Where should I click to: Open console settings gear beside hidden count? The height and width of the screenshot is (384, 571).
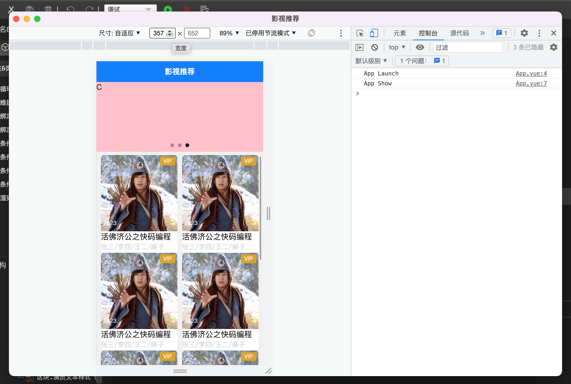coord(553,47)
